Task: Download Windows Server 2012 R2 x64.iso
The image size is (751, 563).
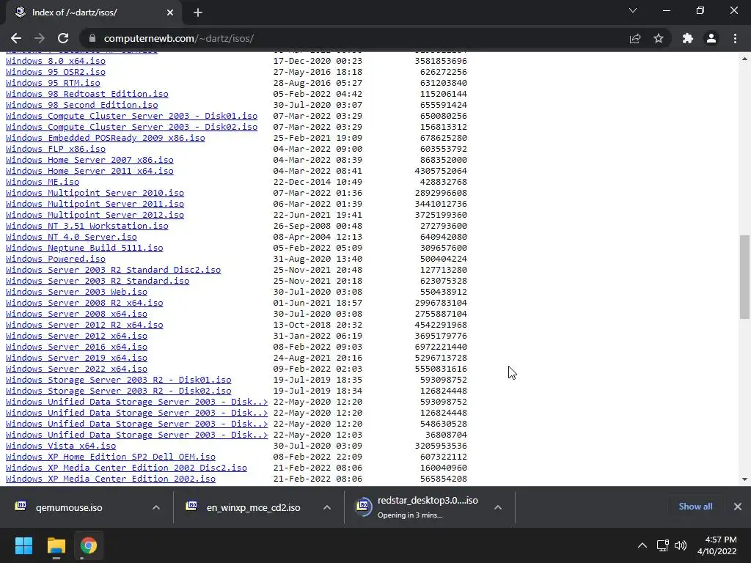Action: [x=84, y=325]
